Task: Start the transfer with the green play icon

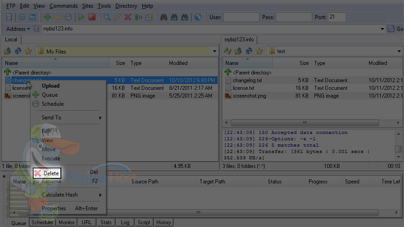Action: [81, 17]
